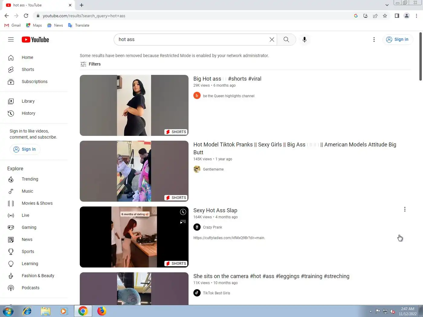Open TikTok Best Girls channel link
The image size is (423, 317).
pos(216,293)
